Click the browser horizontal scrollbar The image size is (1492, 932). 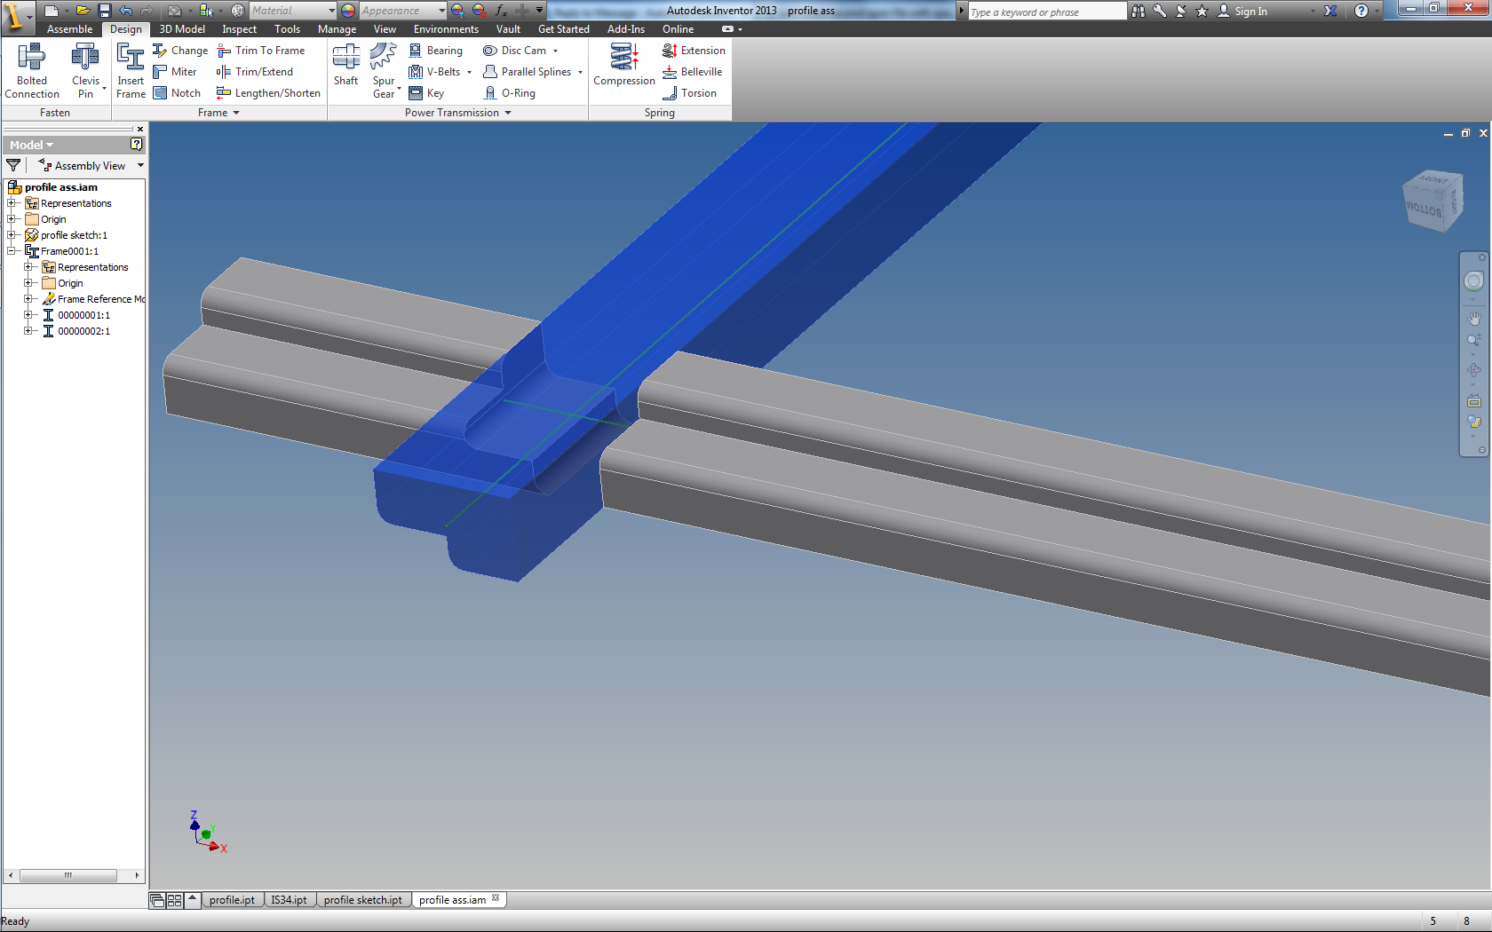click(68, 875)
